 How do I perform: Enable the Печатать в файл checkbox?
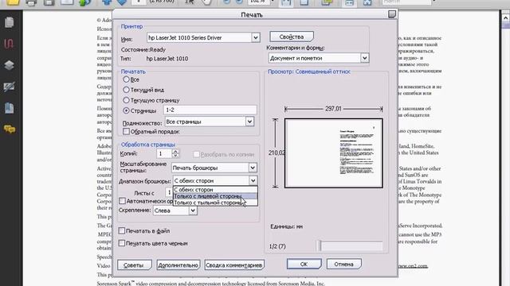click(122, 231)
